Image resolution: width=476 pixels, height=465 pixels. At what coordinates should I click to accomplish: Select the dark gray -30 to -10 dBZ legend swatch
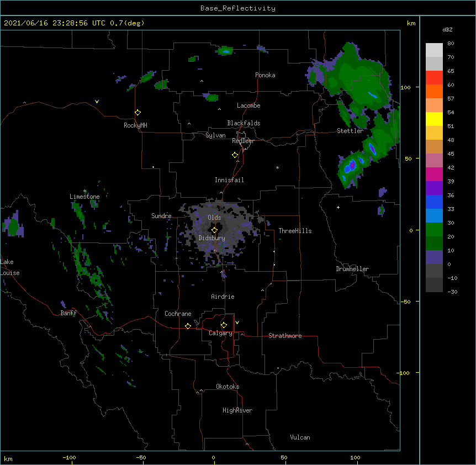click(434, 285)
